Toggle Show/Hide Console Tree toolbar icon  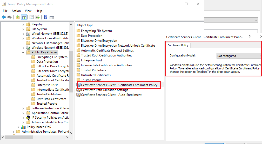tap(24, 17)
